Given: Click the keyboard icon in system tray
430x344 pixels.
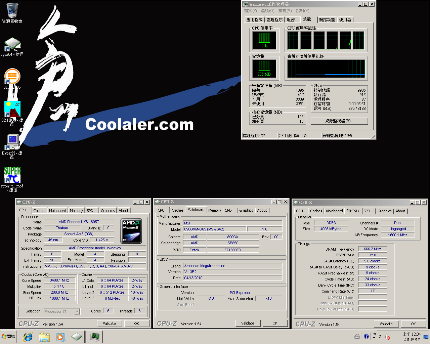Looking at the screenshot, I should (357, 337).
